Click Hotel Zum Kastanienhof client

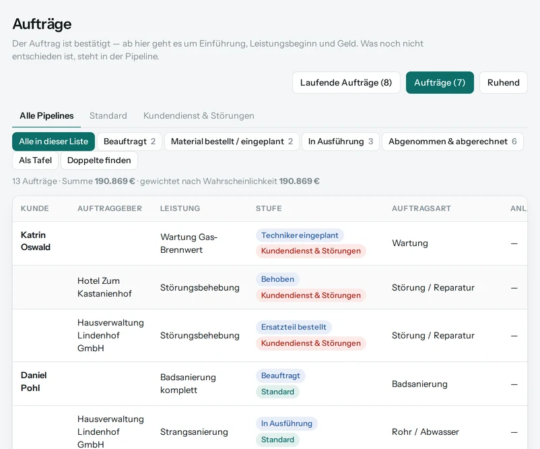104,287
